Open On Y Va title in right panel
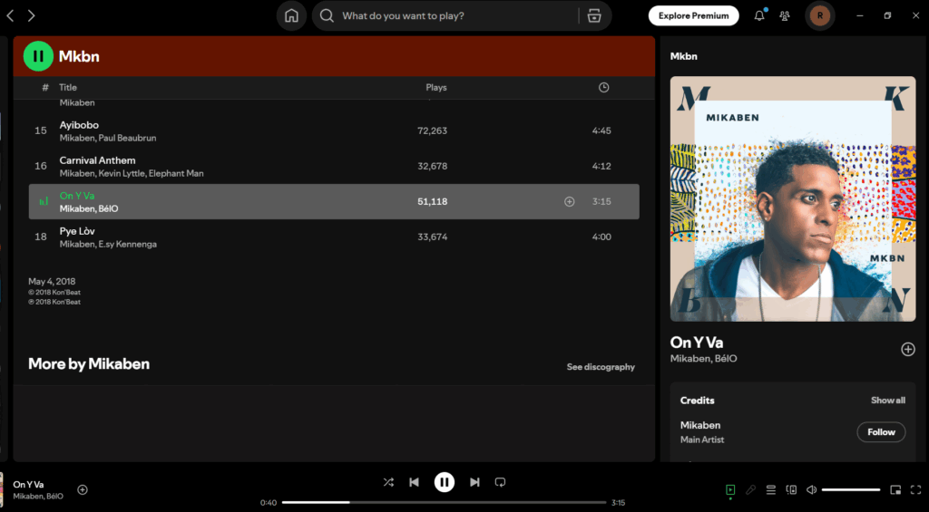Screen dimensions: 929x512 coord(696,343)
